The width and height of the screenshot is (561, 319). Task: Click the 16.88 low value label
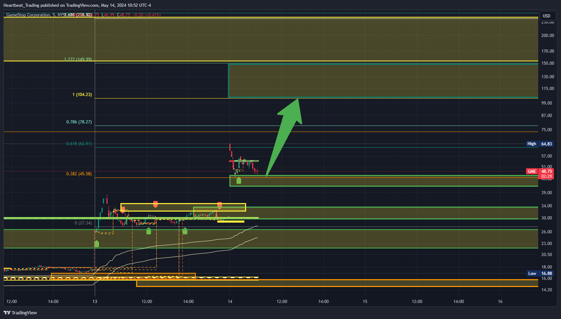(546, 273)
